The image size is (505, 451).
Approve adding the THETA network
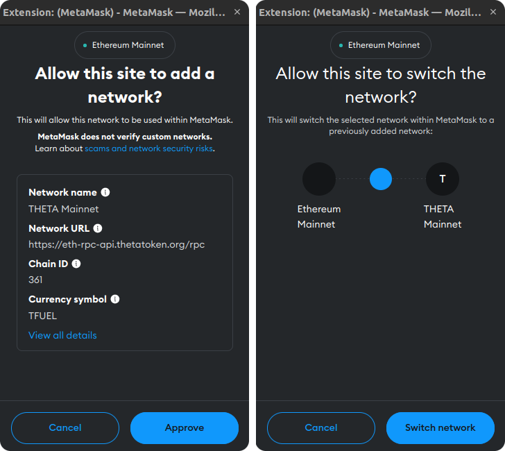coord(185,428)
